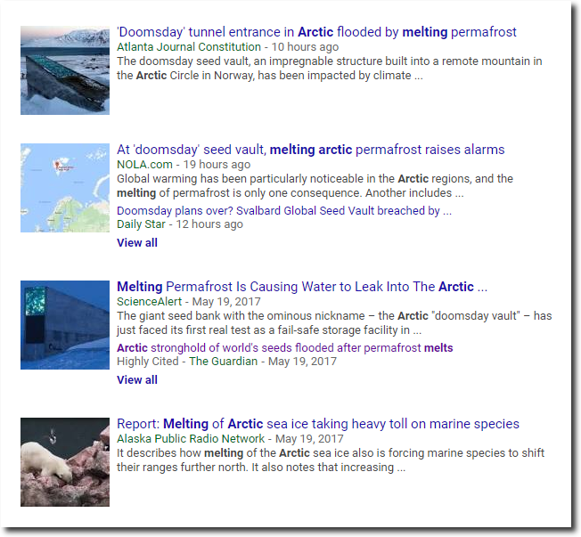Click the blue-lit seed vault thumbnail

(x=65, y=325)
